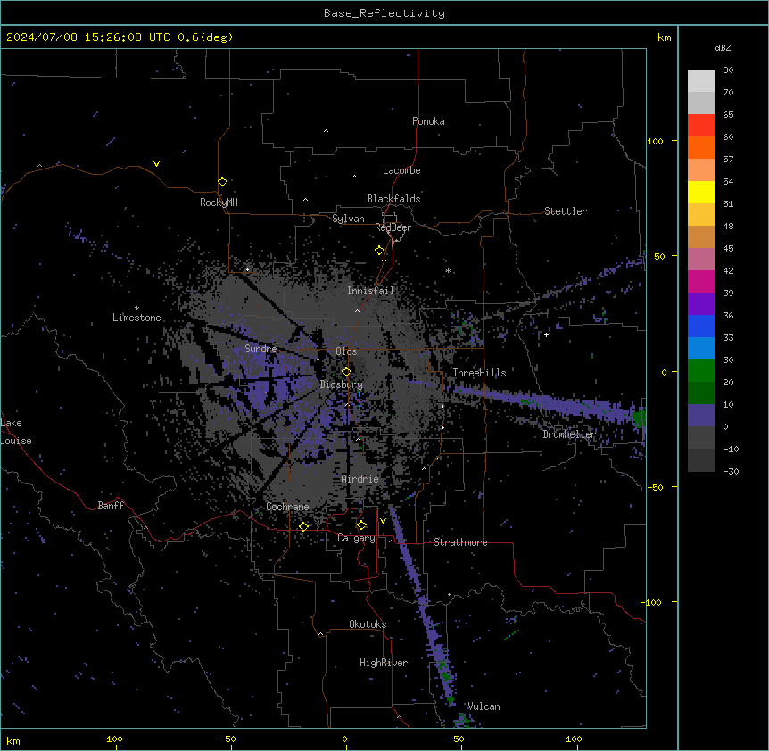769x751 pixels.
Task: Click the Lacombe city label
Action: pyautogui.click(x=401, y=170)
